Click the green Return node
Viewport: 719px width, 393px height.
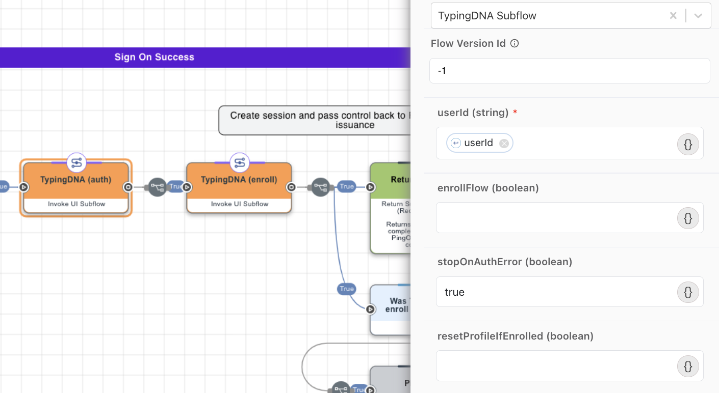[391, 208]
